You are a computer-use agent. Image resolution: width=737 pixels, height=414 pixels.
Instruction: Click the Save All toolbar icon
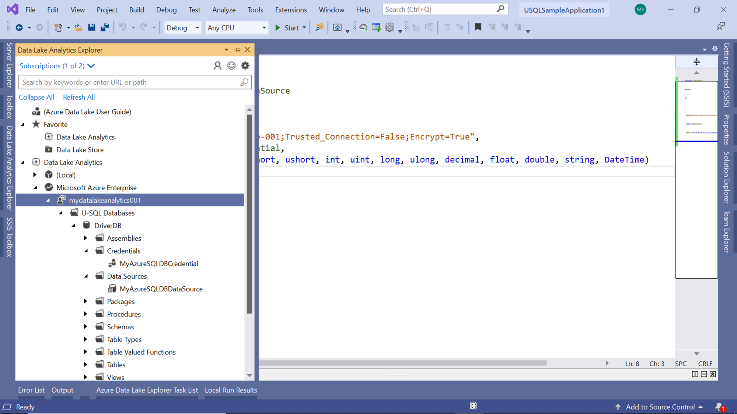click(x=105, y=27)
